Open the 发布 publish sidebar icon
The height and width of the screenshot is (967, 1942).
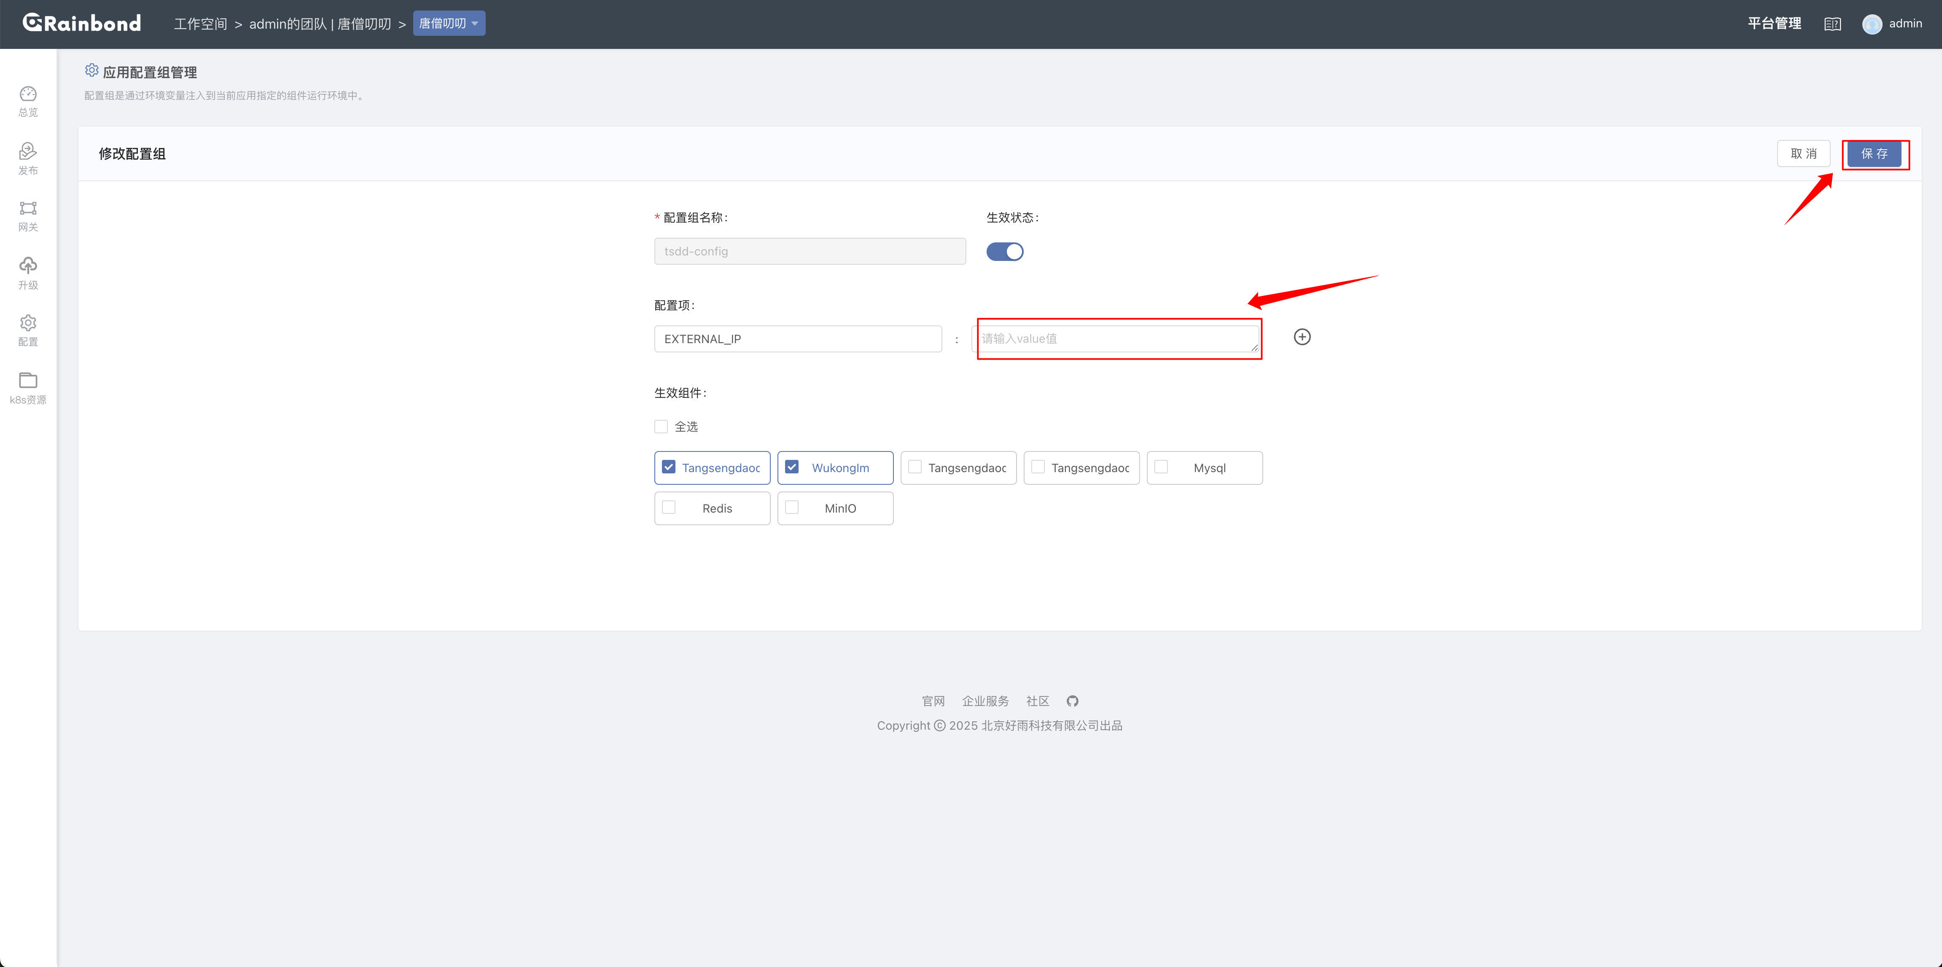pyautogui.click(x=28, y=151)
